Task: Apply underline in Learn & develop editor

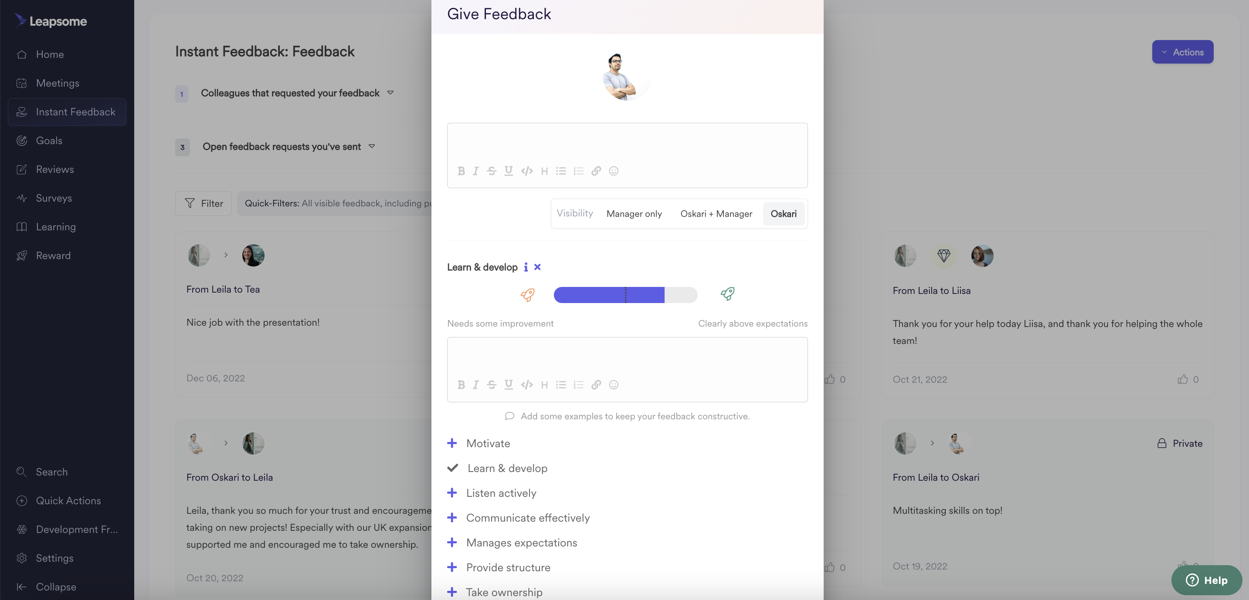Action: [509, 385]
